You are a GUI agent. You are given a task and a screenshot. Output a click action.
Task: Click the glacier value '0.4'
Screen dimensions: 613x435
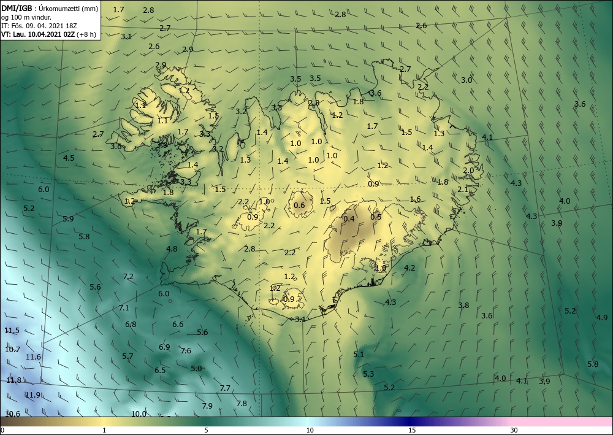349,218
